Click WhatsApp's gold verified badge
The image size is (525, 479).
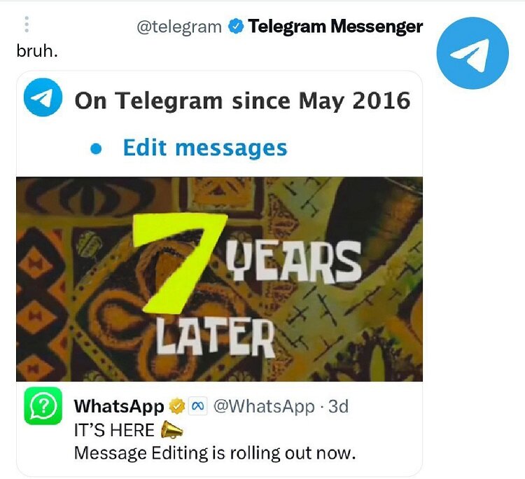pyautogui.click(x=177, y=406)
